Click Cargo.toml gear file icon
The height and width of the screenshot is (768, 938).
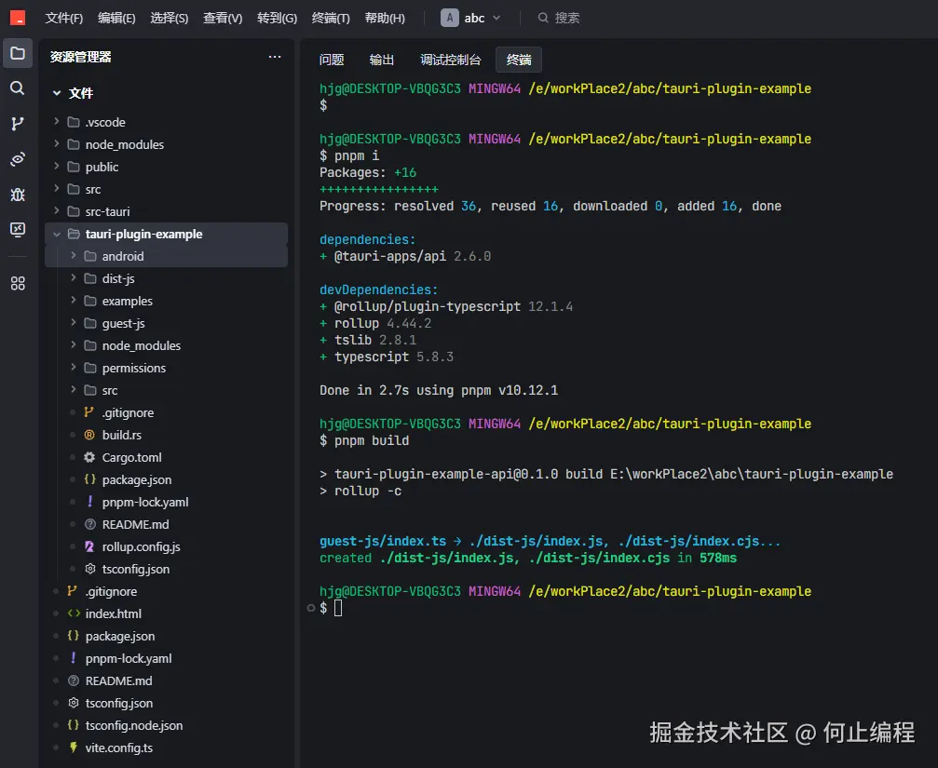tap(89, 457)
